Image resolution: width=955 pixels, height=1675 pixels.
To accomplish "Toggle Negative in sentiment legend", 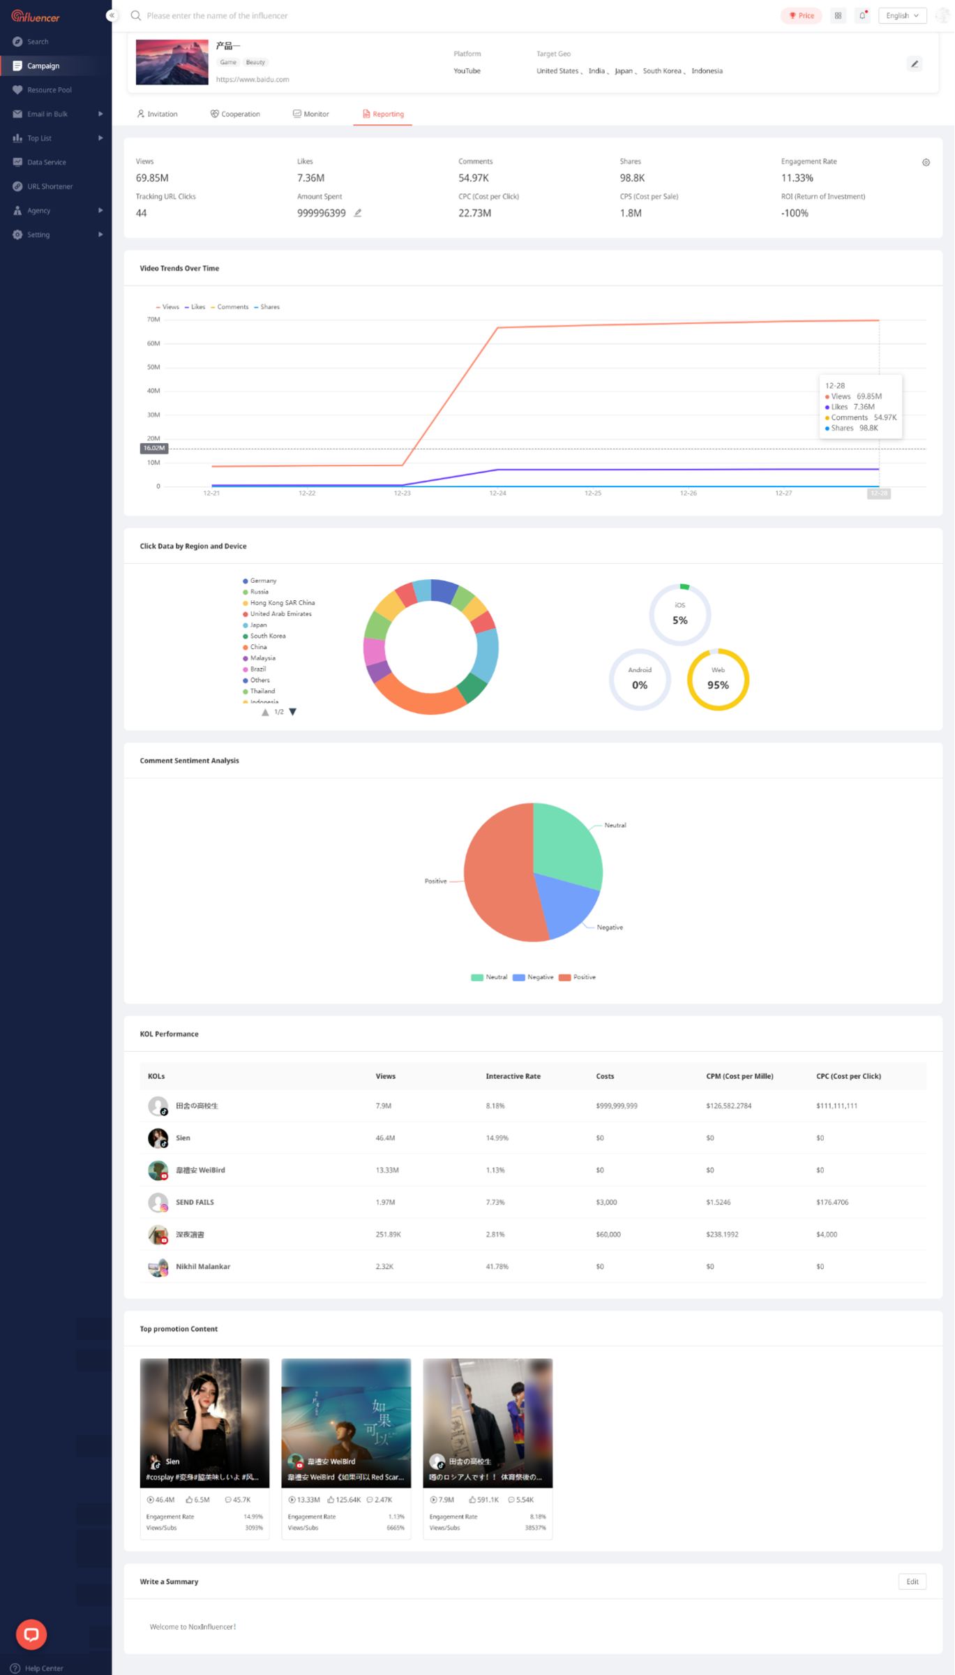I will point(533,977).
